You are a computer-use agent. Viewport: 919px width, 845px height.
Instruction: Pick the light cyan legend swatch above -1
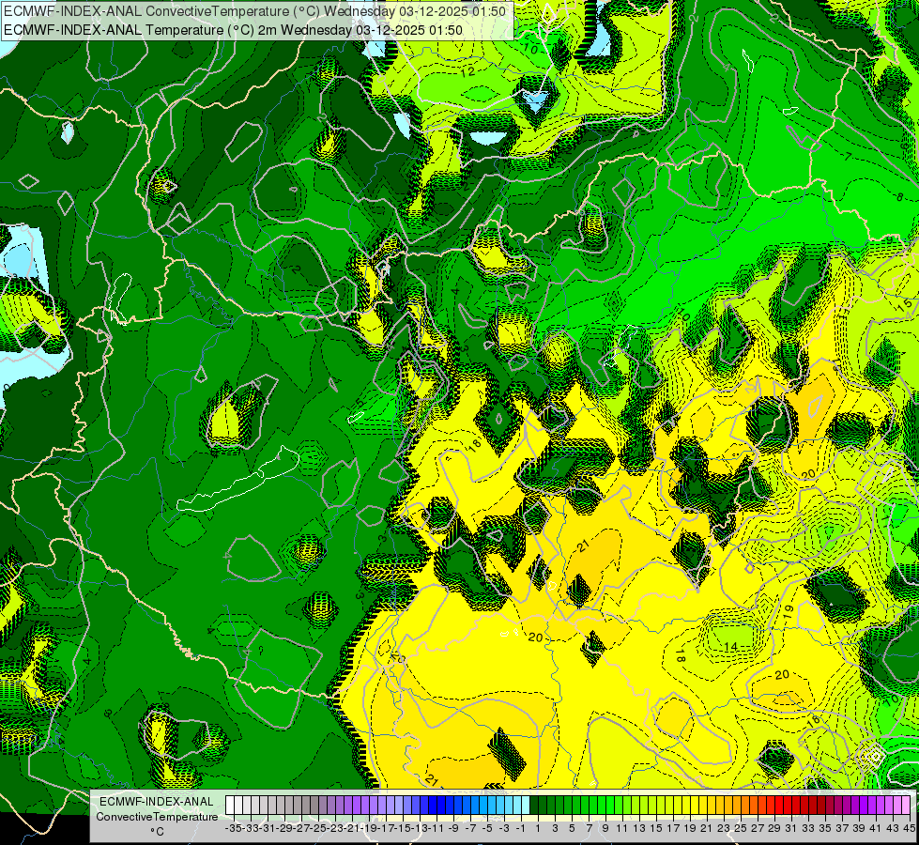pyautogui.click(x=526, y=806)
